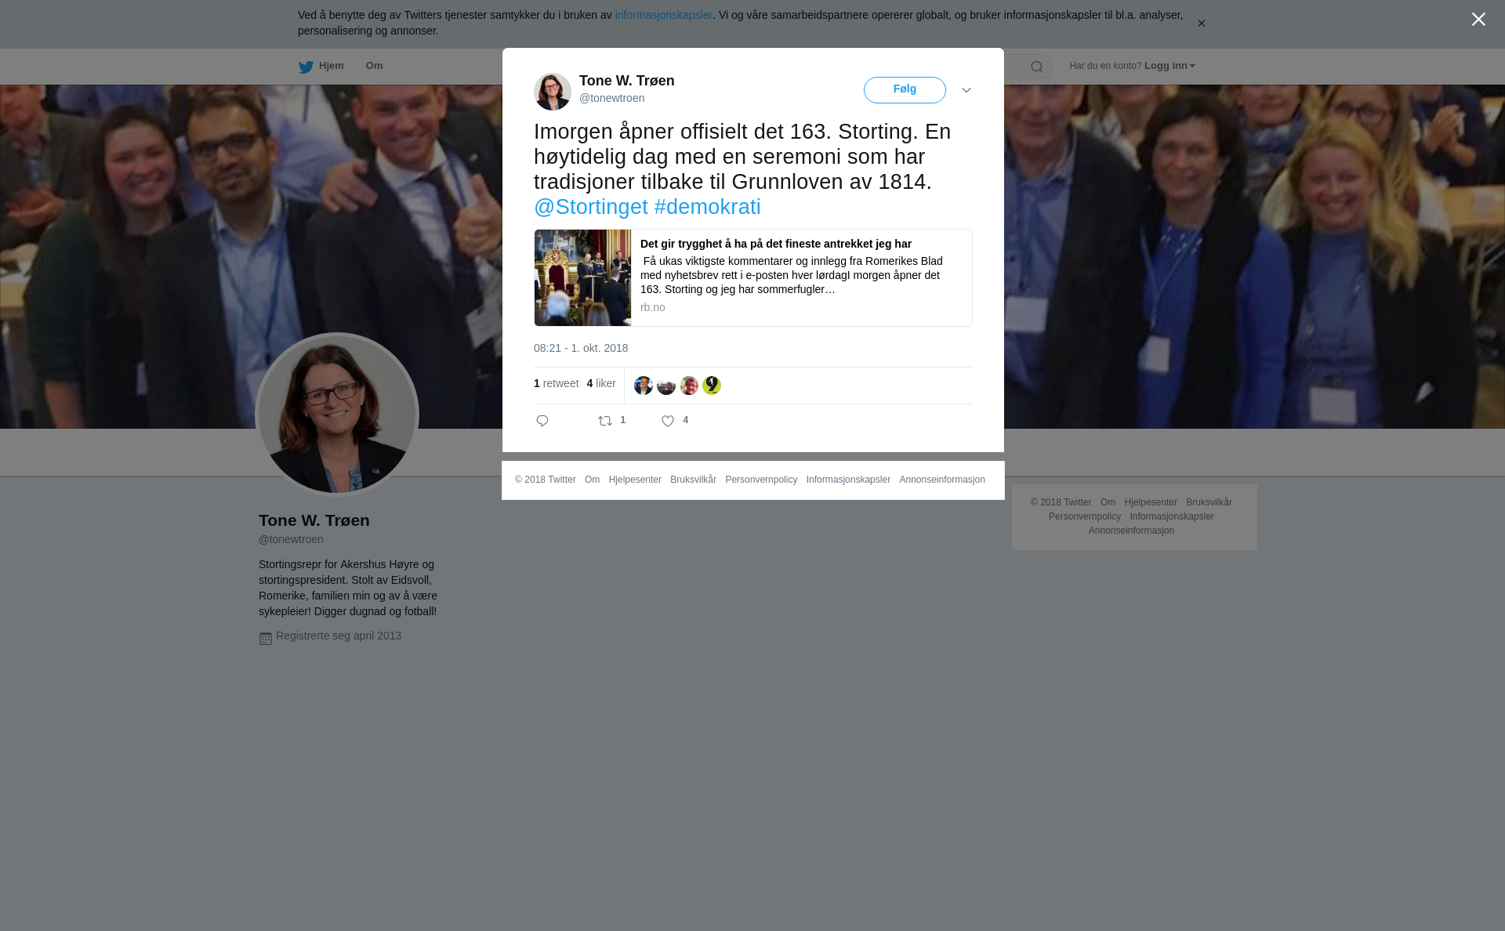Dismiss the cookie notice small x
Screen dimensions: 1505x931
coord(1201,24)
